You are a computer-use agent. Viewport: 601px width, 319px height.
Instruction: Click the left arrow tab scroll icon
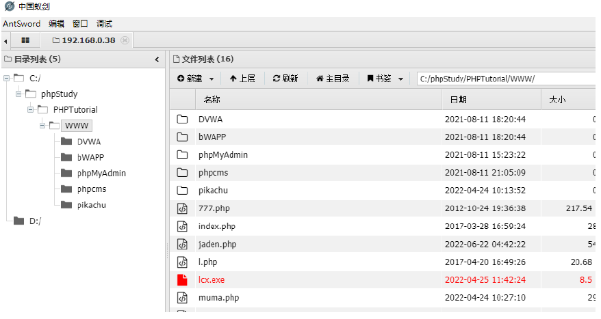tap(5, 42)
